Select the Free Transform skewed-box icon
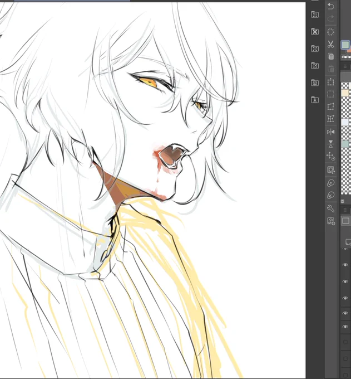351x379 pixels. tap(331, 106)
